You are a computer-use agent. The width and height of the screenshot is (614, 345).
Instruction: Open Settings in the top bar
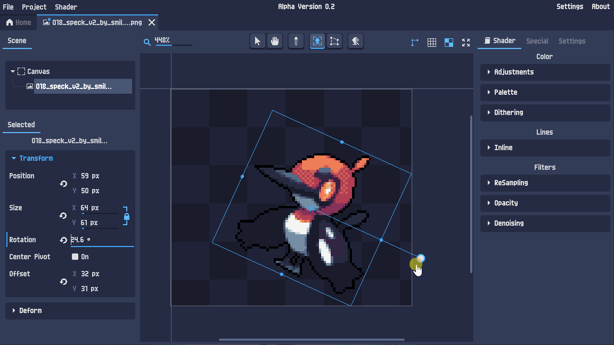coord(570,7)
